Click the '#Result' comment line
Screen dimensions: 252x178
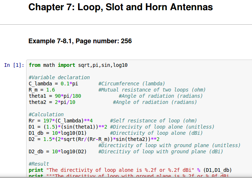pos(39,164)
